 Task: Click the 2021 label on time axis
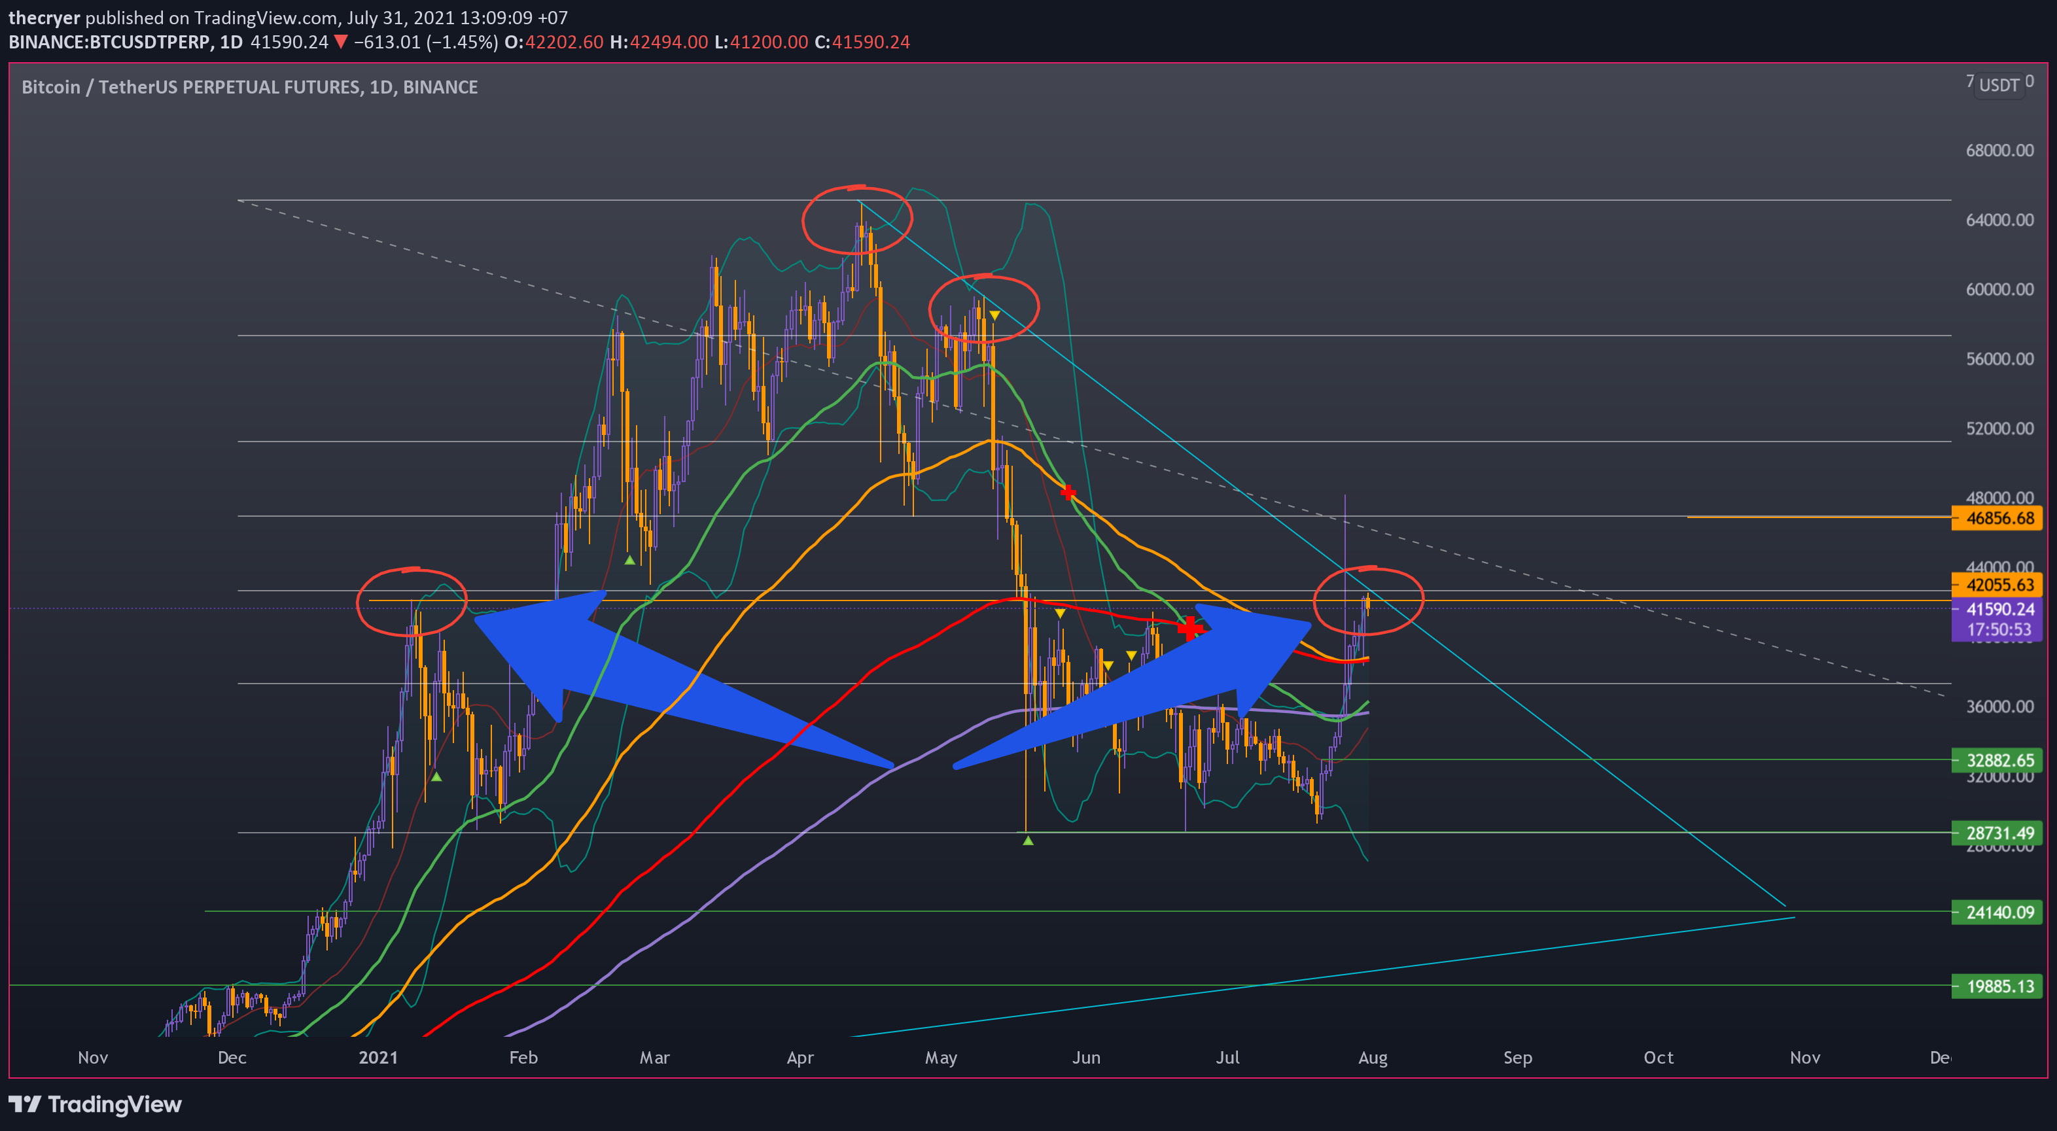378,1058
